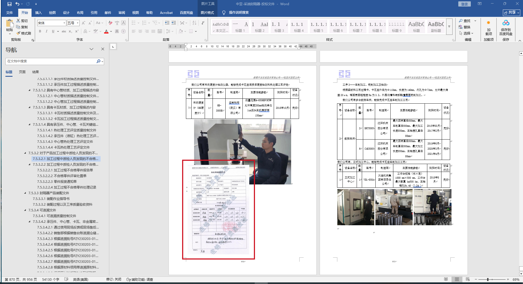Collapse the 7.5.3.3 封隔器产品装配文件 heading
This screenshot has height=284, width=523.
click(25, 193)
